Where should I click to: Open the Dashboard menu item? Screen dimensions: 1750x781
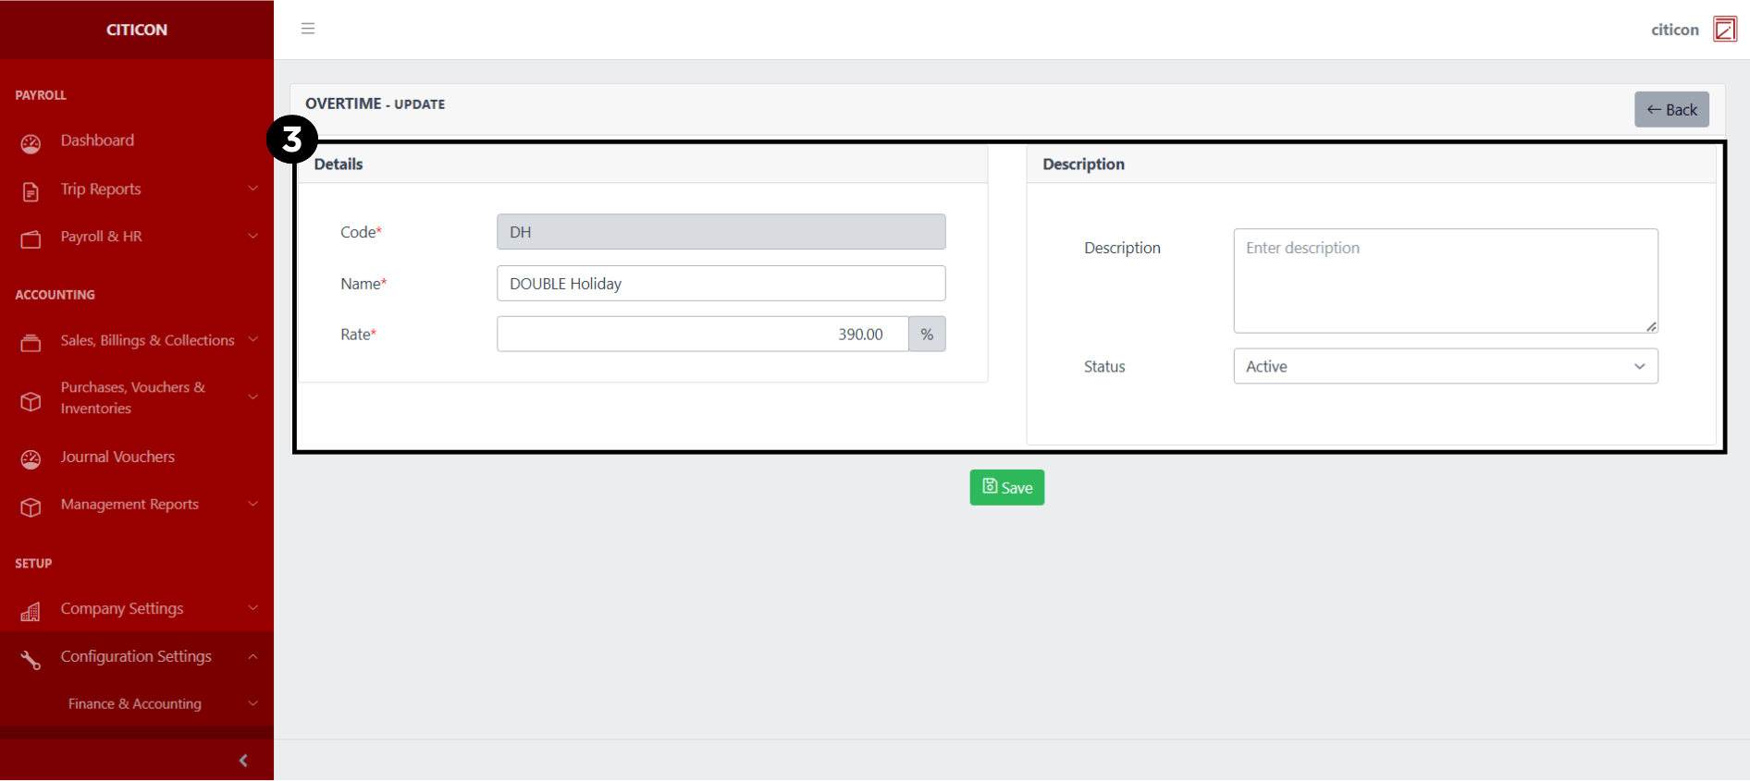click(97, 140)
